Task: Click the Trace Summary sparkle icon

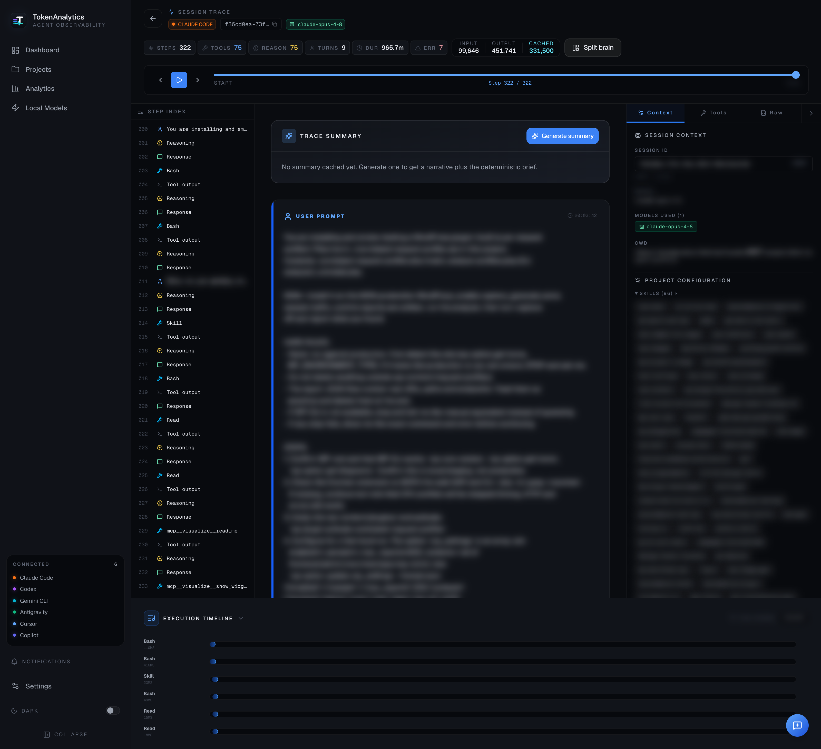Action: click(289, 136)
